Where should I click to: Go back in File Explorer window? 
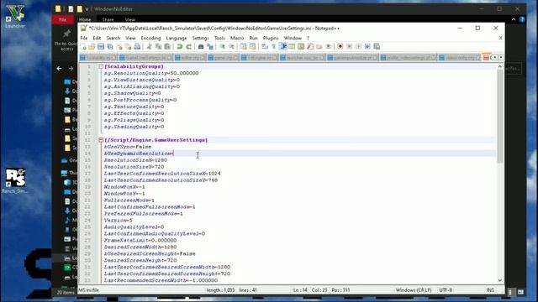click(x=59, y=69)
